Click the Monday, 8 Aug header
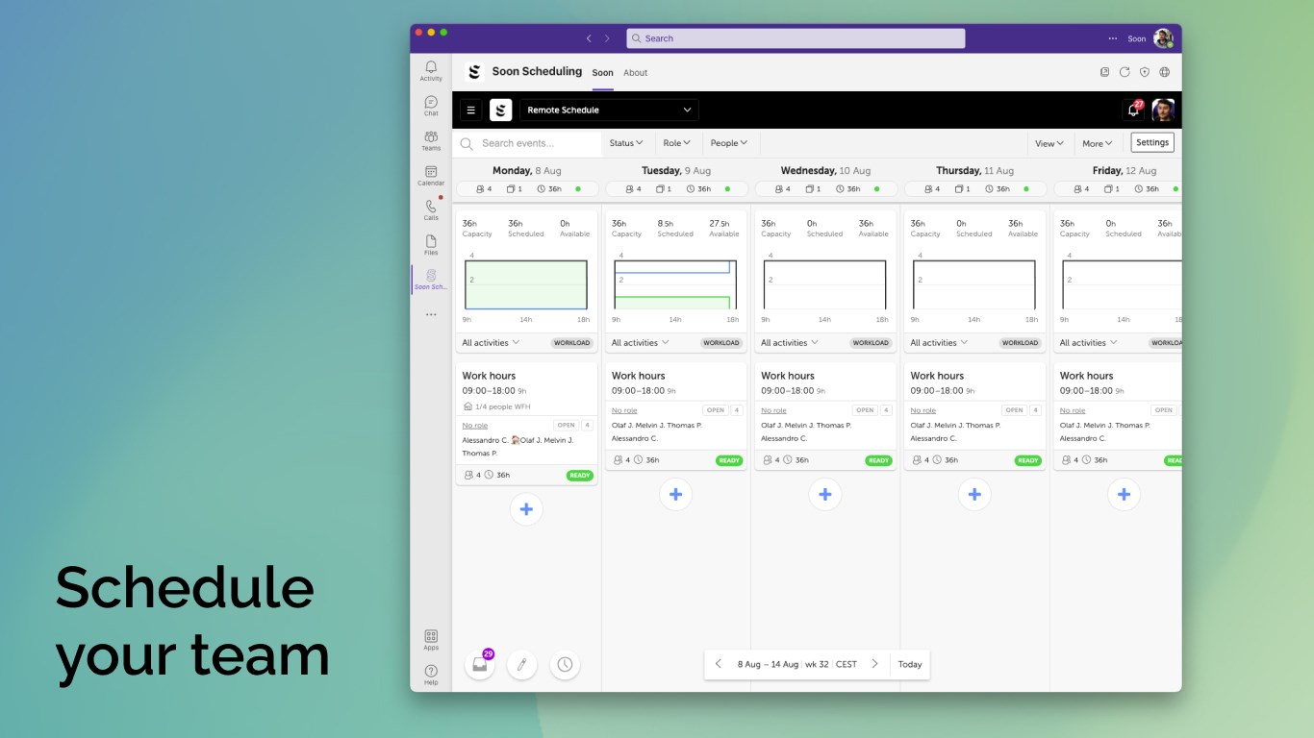This screenshot has width=1314, height=738. point(526,171)
